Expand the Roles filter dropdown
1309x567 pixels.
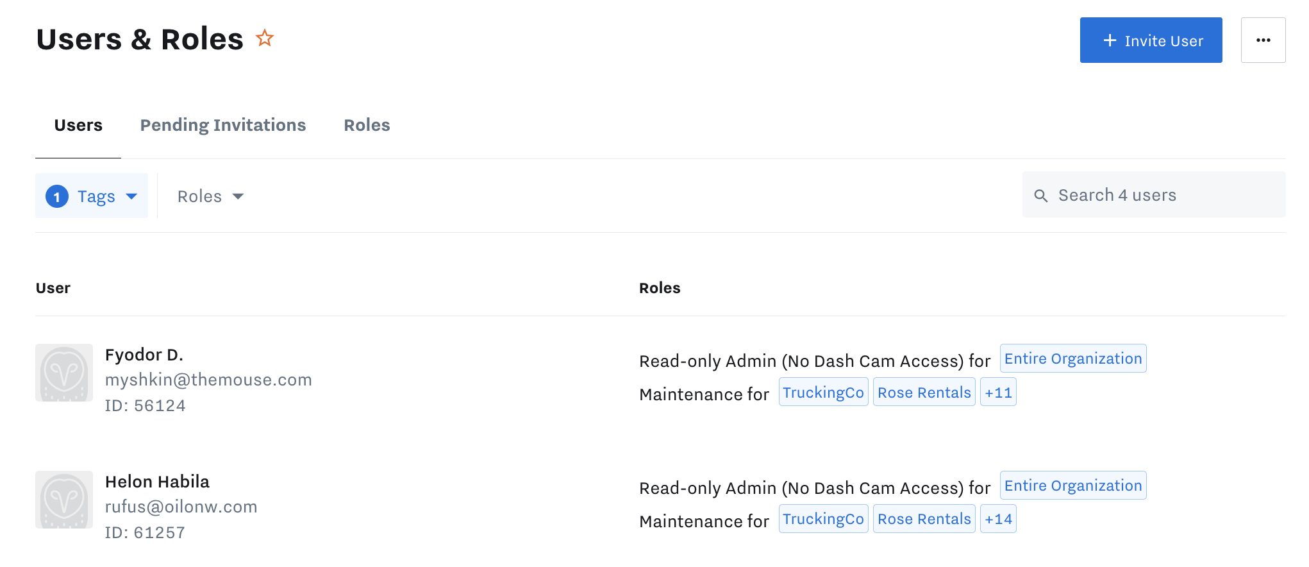coord(210,196)
